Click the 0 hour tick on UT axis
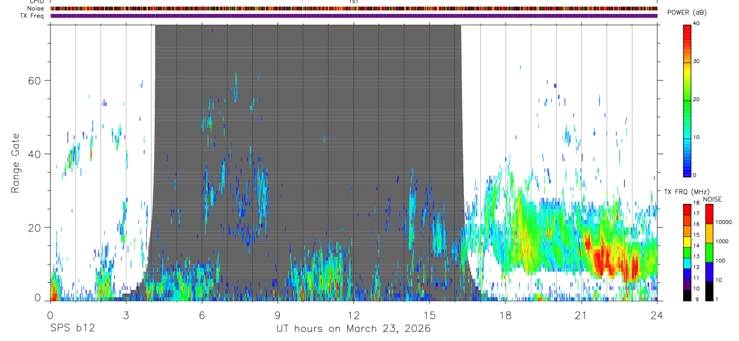 (50, 315)
